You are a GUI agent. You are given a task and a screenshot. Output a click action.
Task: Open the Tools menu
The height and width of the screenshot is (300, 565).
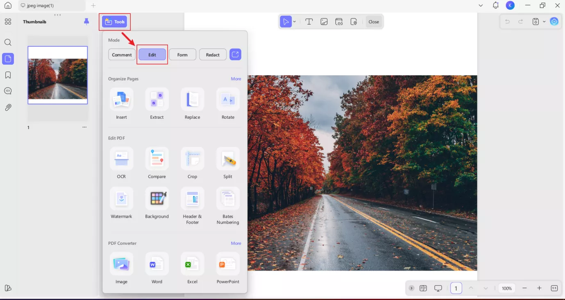tap(115, 22)
